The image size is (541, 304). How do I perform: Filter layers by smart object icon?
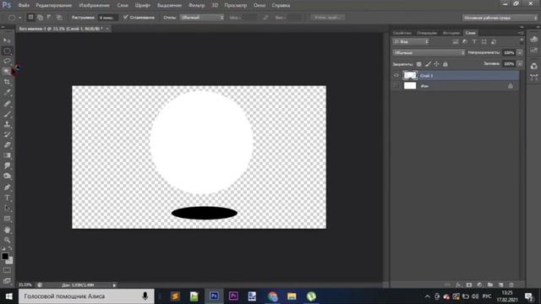(494, 41)
